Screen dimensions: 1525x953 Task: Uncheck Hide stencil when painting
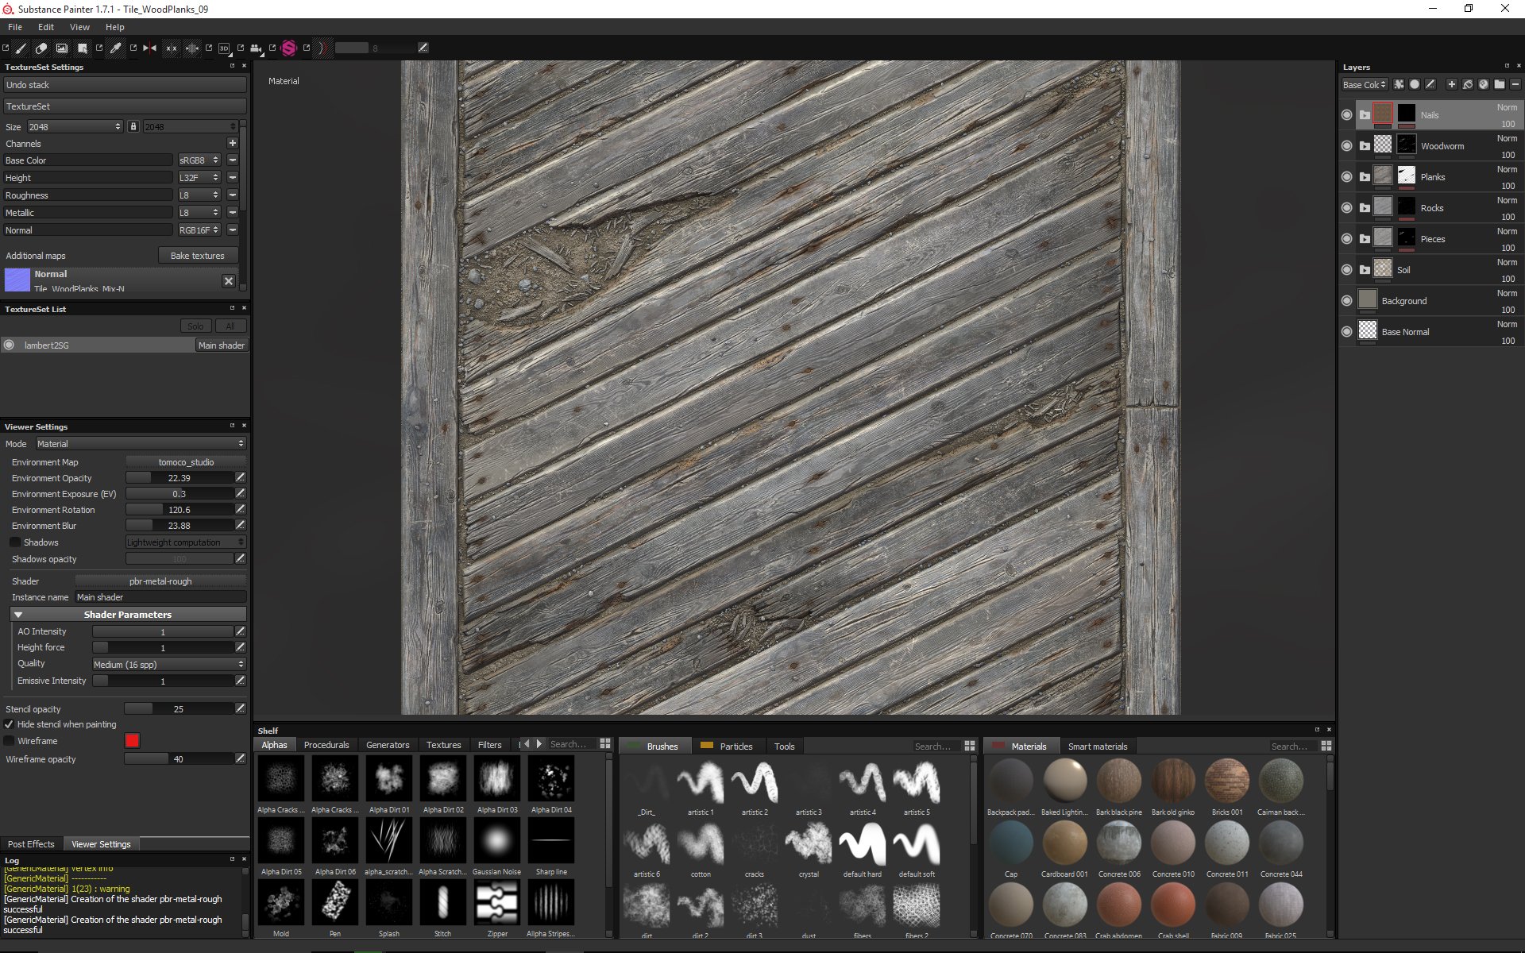(x=9, y=724)
